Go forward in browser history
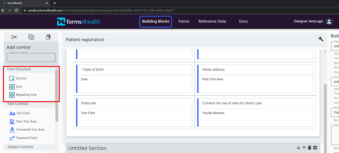 pyautogui.click(x=10, y=10)
